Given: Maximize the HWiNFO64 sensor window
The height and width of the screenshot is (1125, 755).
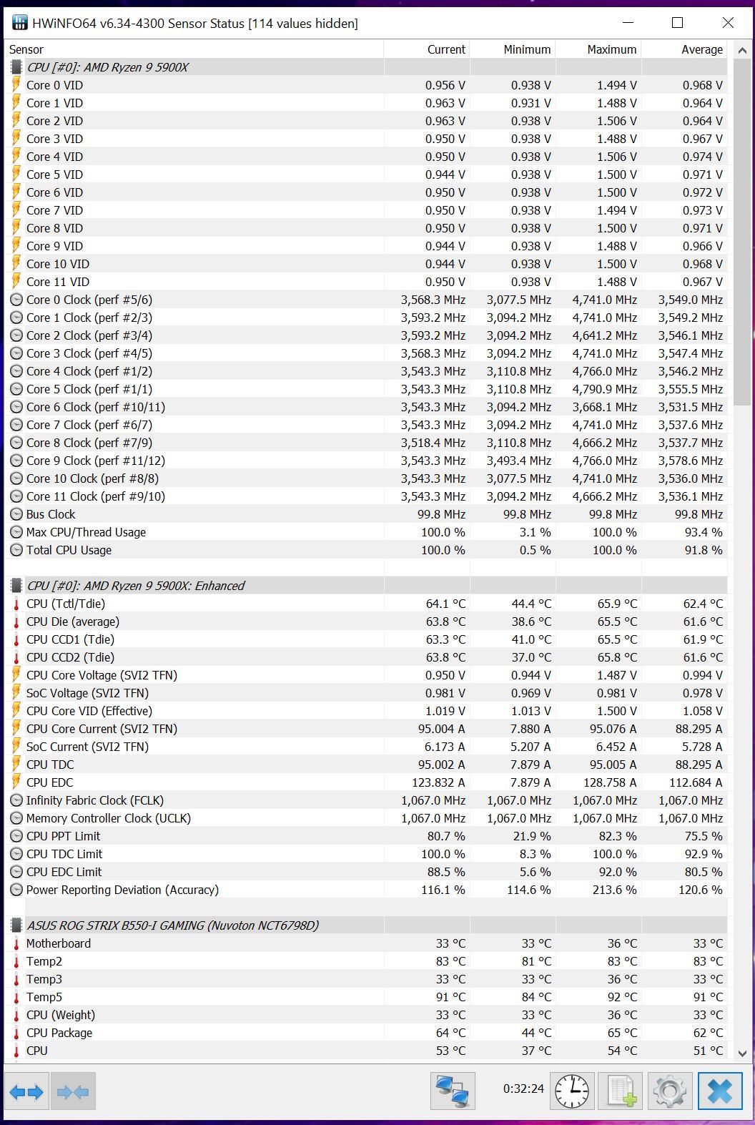Looking at the screenshot, I should 677,23.
